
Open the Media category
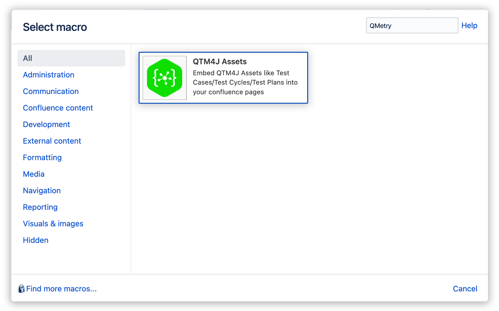(x=34, y=174)
